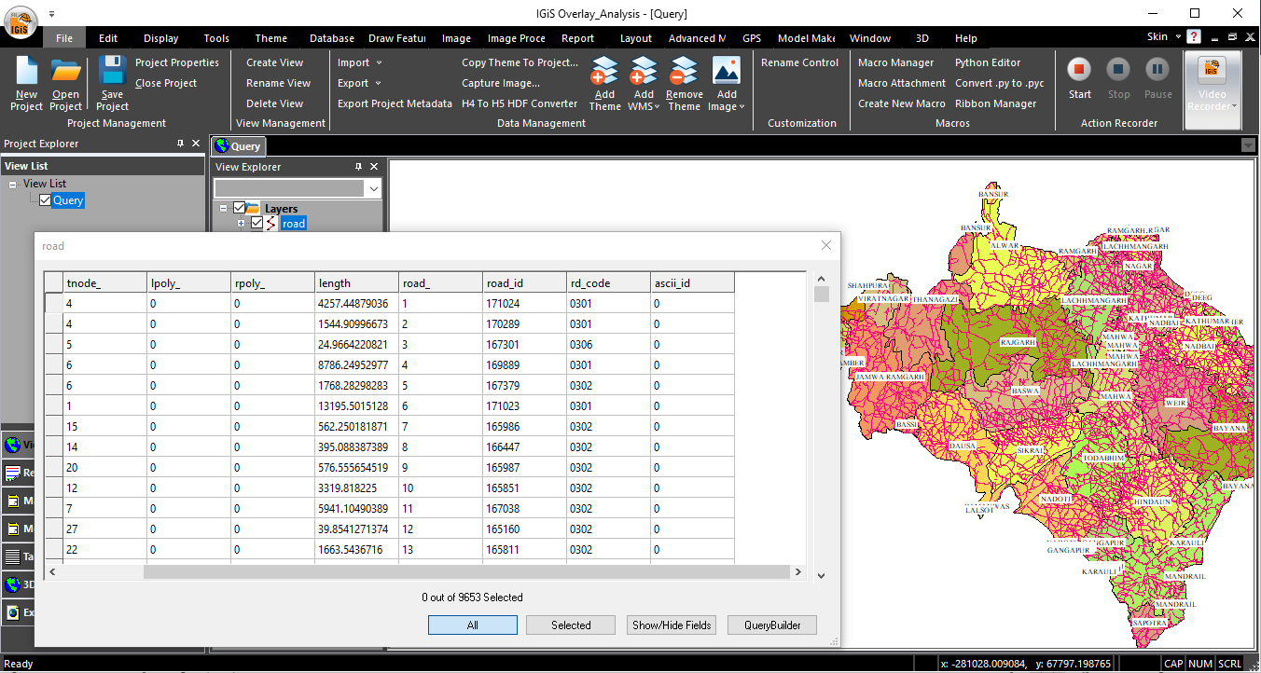Open the Python Editor
1261x673 pixels.
click(x=988, y=62)
